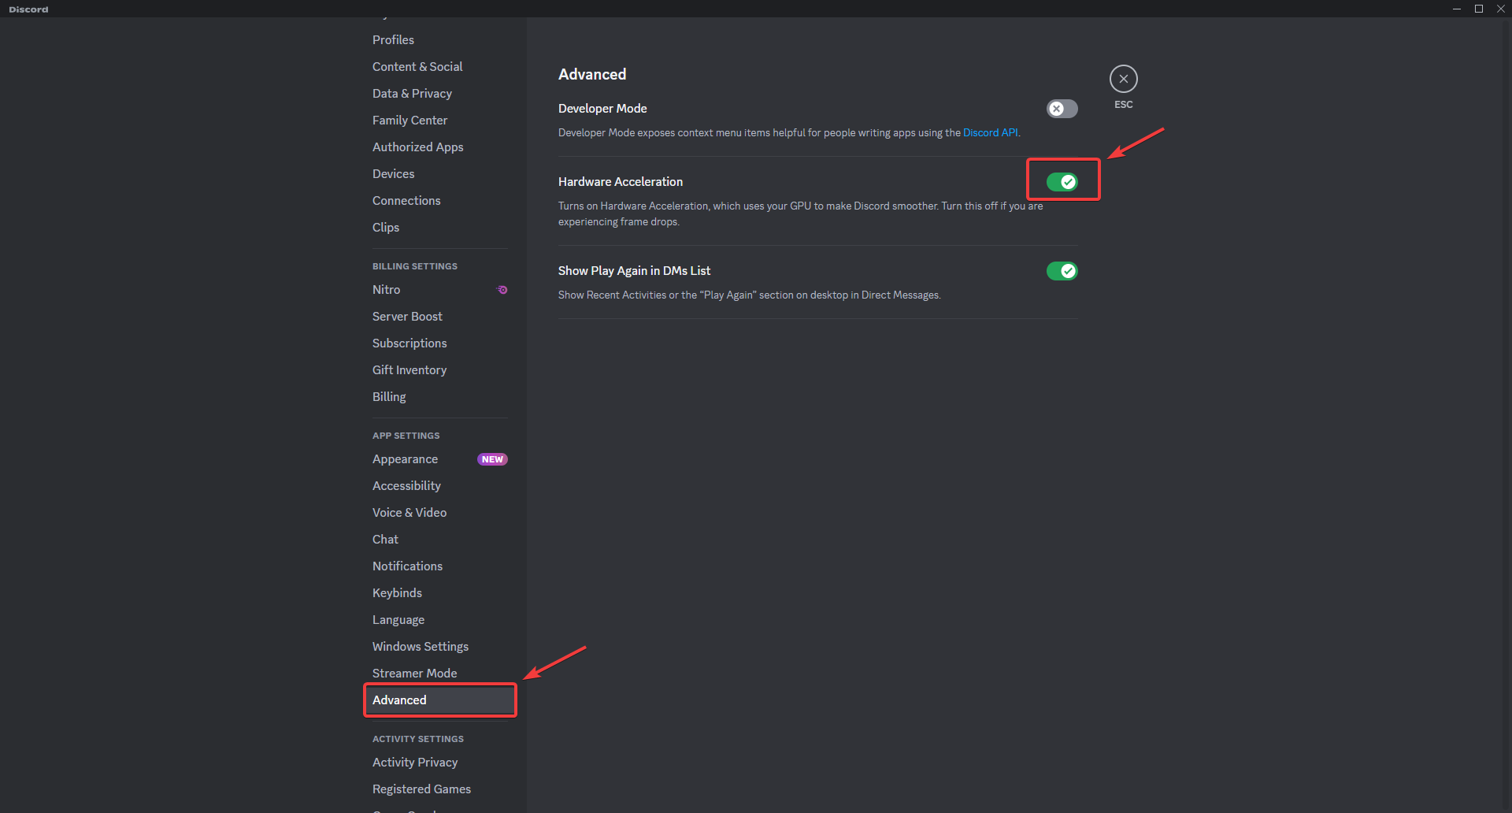Viewport: 1512px width, 813px height.
Task: Open Keybinds settings page
Action: tap(397, 593)
